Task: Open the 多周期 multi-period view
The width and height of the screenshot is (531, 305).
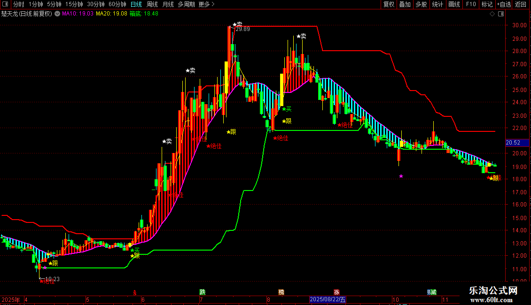Action: [x=186, y=4]
